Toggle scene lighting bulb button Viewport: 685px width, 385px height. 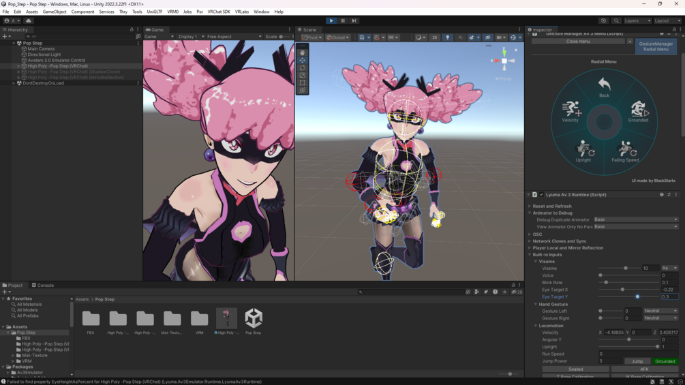coord(447,37)
